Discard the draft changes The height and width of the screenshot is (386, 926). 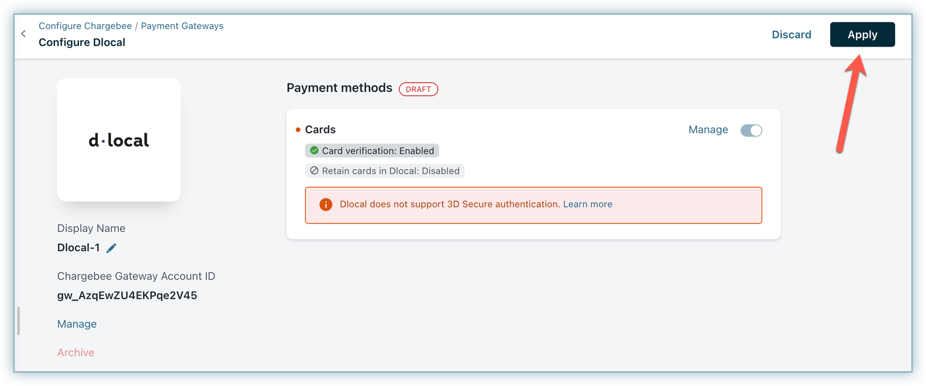791,35
